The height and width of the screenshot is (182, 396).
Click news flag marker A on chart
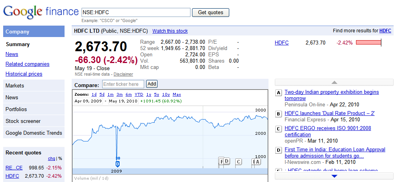[x=257, y=162]
